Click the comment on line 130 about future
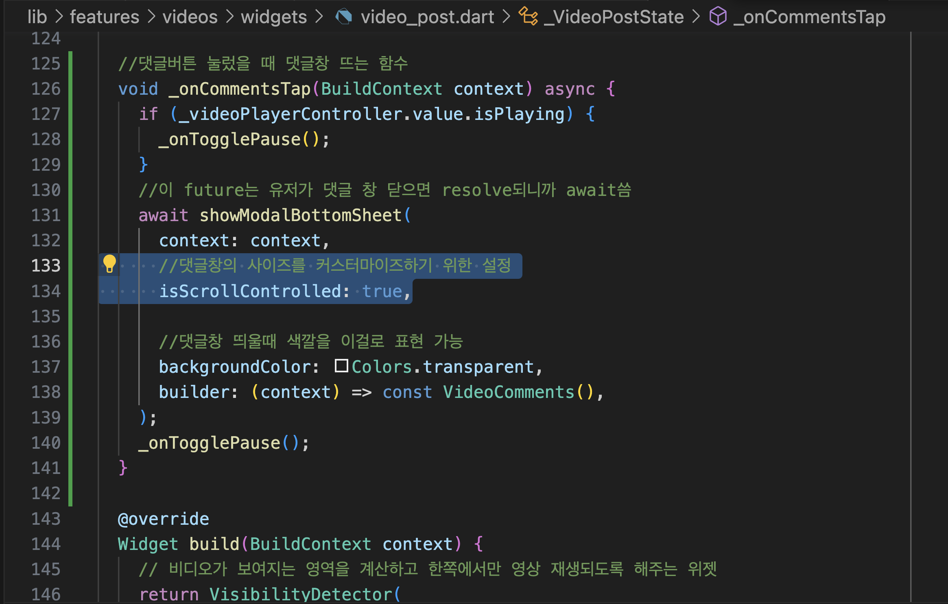The image size is (948, 604). point(385,190)
